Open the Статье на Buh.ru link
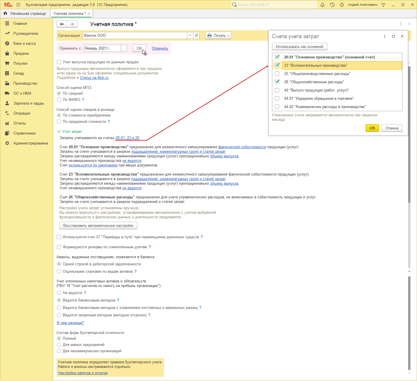The height and width of the screenshot is (381, 417). (94, 78)
